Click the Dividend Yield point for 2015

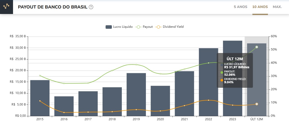40,101
